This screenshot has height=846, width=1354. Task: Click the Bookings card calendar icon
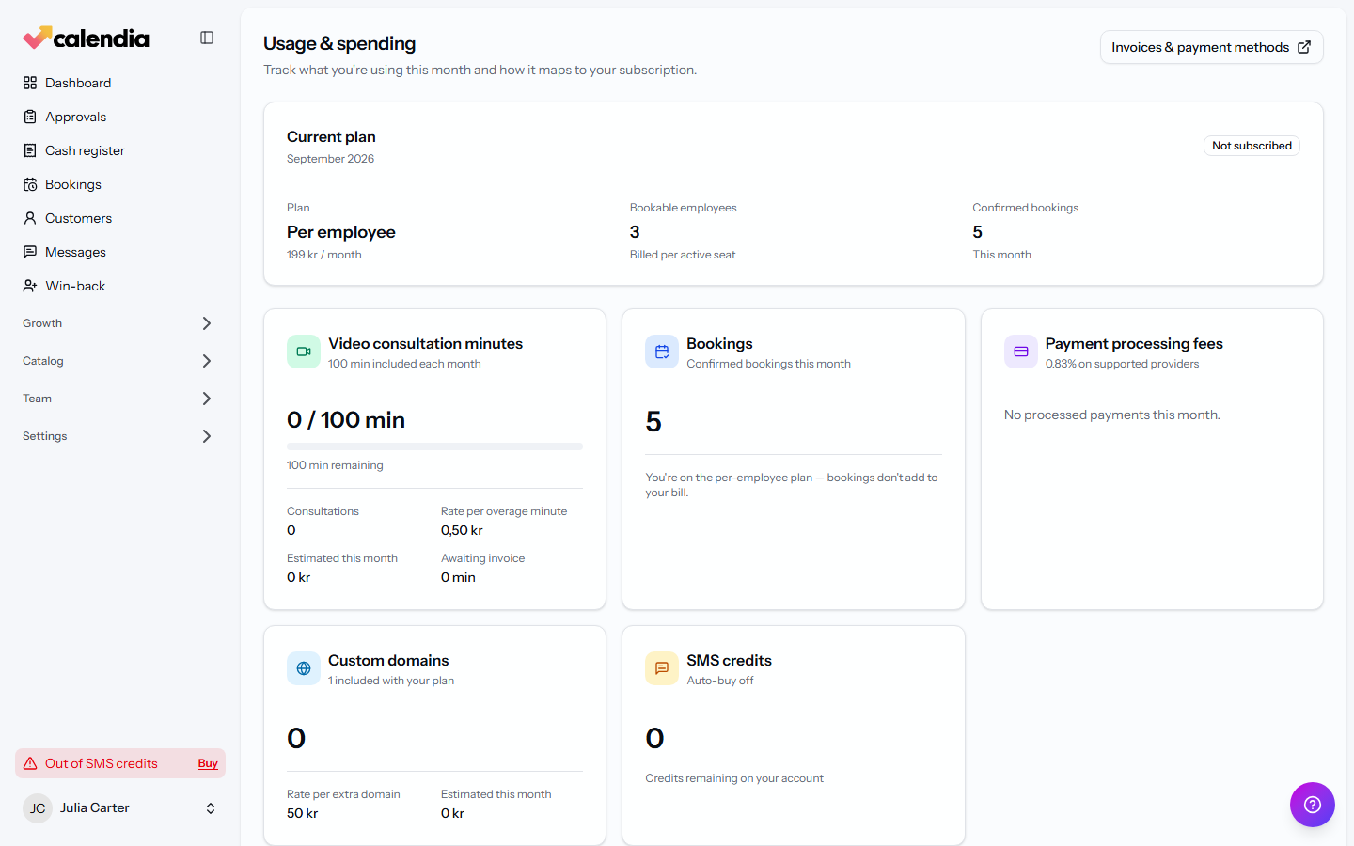pos(662,352)
